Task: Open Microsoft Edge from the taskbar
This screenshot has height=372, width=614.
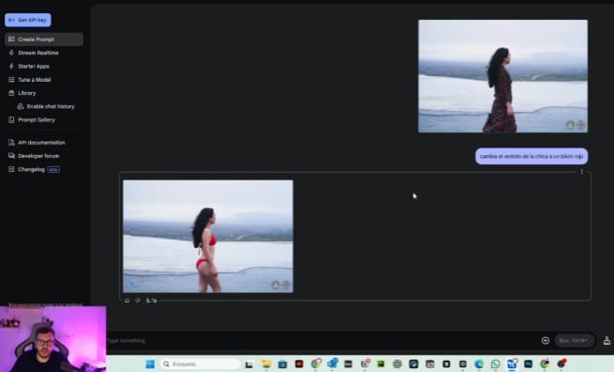Action: point(479,364)
